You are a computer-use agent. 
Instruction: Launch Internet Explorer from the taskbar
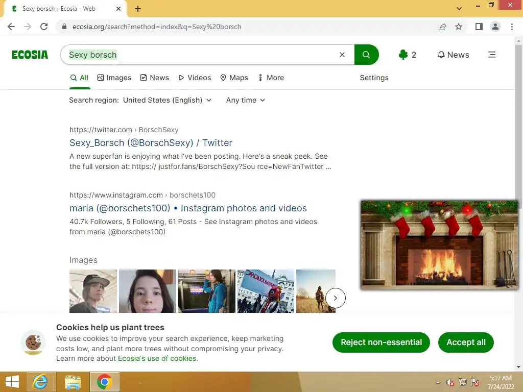[x=40, y=382]
